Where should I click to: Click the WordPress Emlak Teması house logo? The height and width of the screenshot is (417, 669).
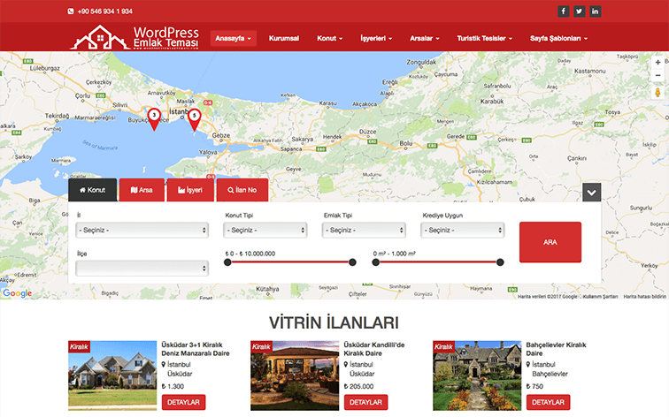(135, 37)
